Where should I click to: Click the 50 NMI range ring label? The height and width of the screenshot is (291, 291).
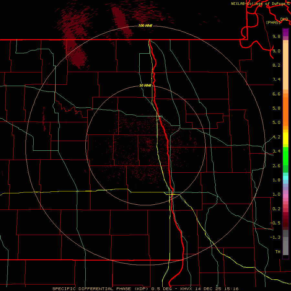tap(145, 85)
